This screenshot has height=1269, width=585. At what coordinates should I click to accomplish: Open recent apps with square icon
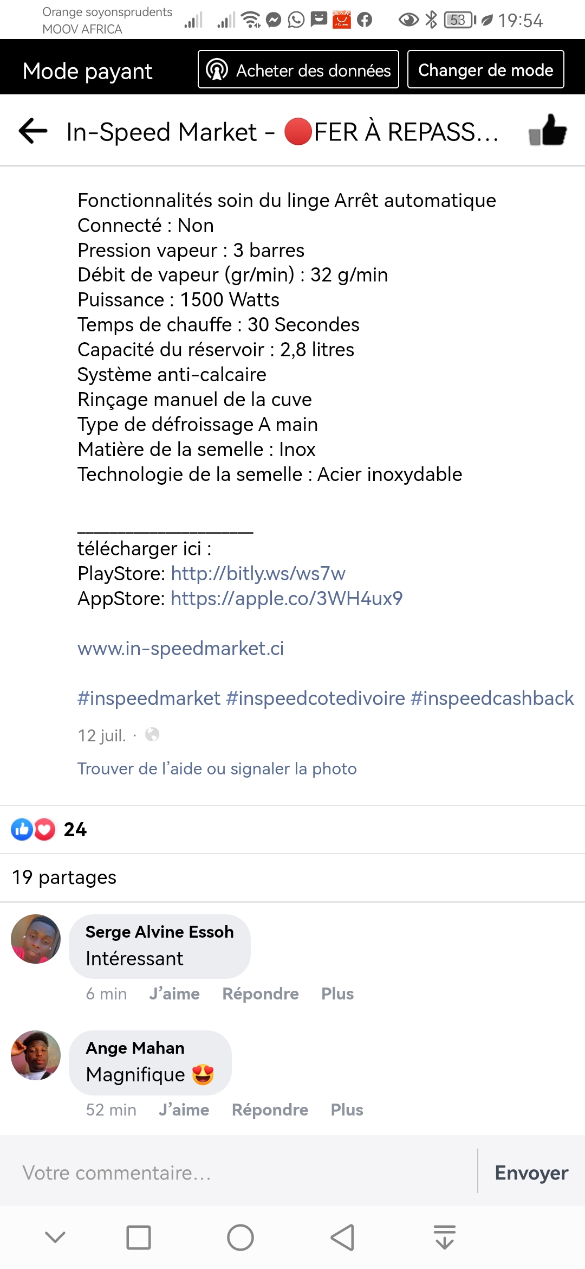pyautogui.click(x=139, y=1238)
